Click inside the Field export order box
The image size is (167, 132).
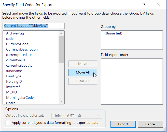(132, 81)
